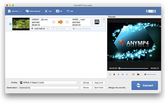Click the preview video seek slider handle

pos(119,68)
